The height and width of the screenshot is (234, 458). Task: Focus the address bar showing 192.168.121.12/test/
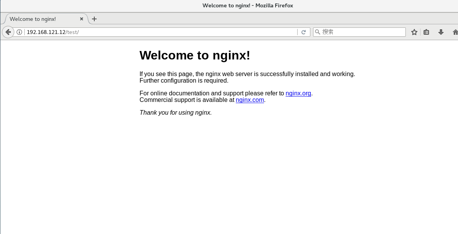pyautogui.click(x=161, y=32)
